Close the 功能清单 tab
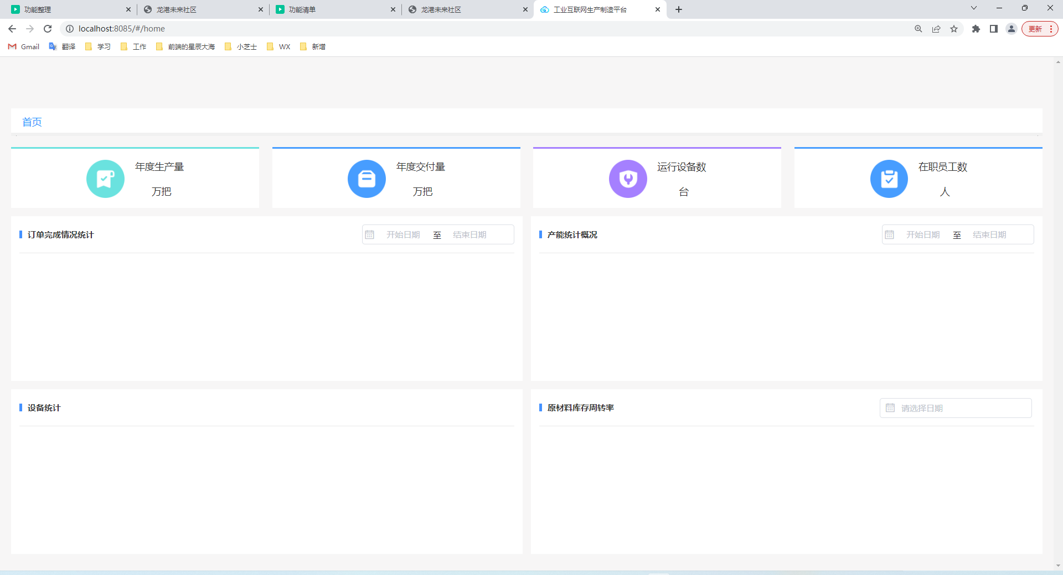1063x575 pixels. [393, 9]
